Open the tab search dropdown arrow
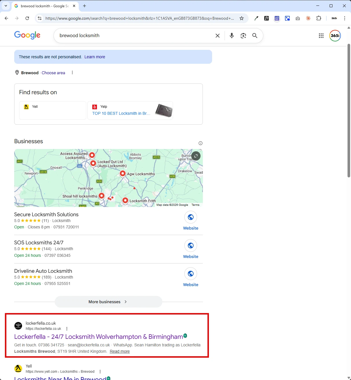Image resolution: width=351 pixels, height=380 pixels. 6,6
